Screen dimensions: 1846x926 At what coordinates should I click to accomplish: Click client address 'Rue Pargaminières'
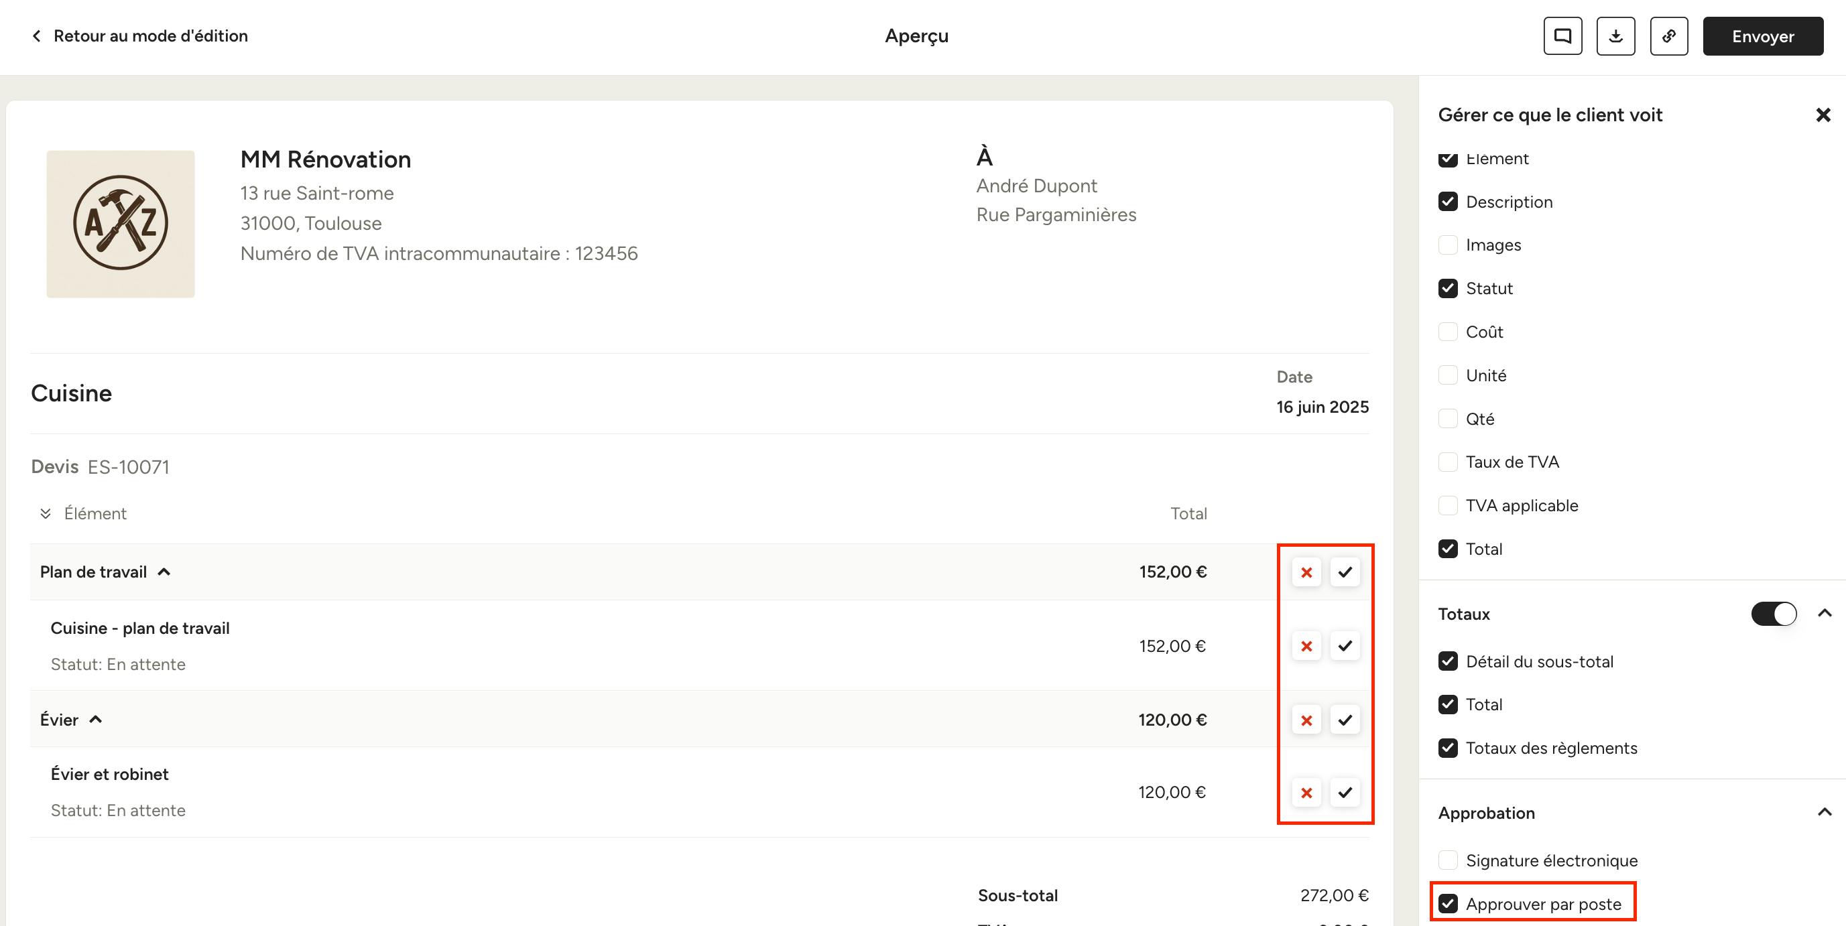(x=1056, y=215)
